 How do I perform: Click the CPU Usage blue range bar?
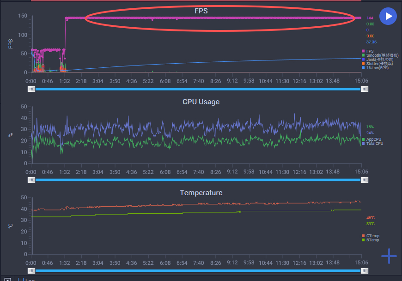pyautogui.click(x=198, y=180)
